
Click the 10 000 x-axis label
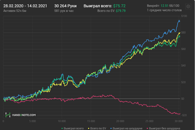point(62,121)
